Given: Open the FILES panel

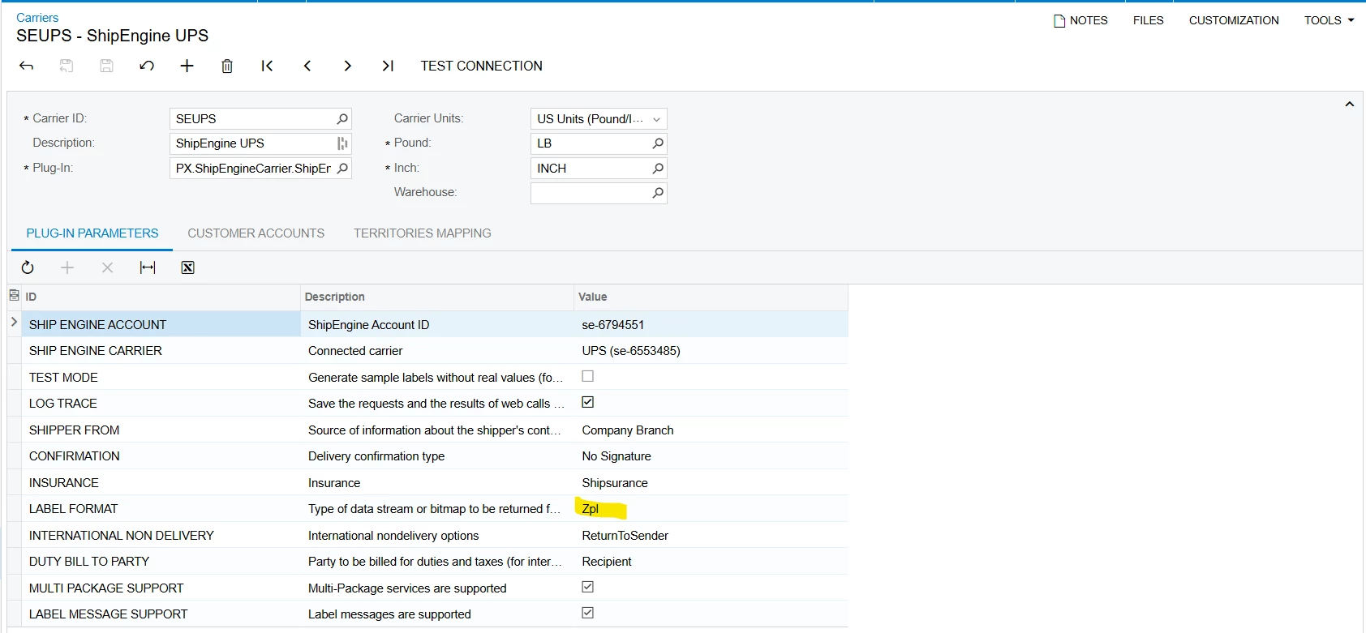Looking at the screenshot, I should tap(1149, 20).
